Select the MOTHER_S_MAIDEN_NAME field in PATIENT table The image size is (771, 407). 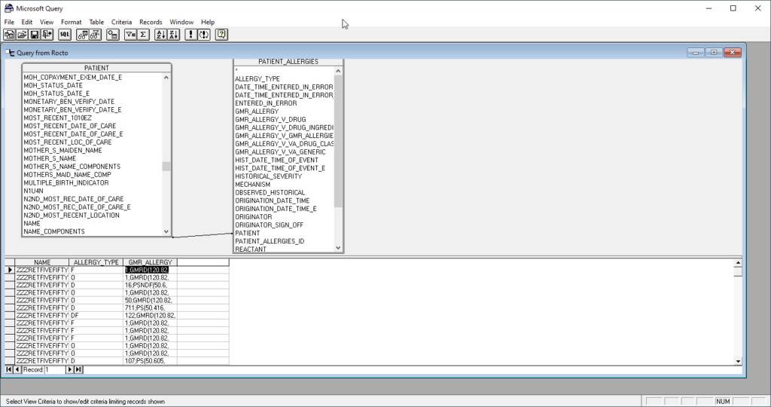point(63,150)
